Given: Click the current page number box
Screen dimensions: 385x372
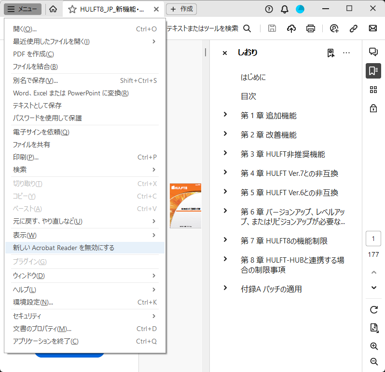Looking at the screenshot, I should pos(373,239).
